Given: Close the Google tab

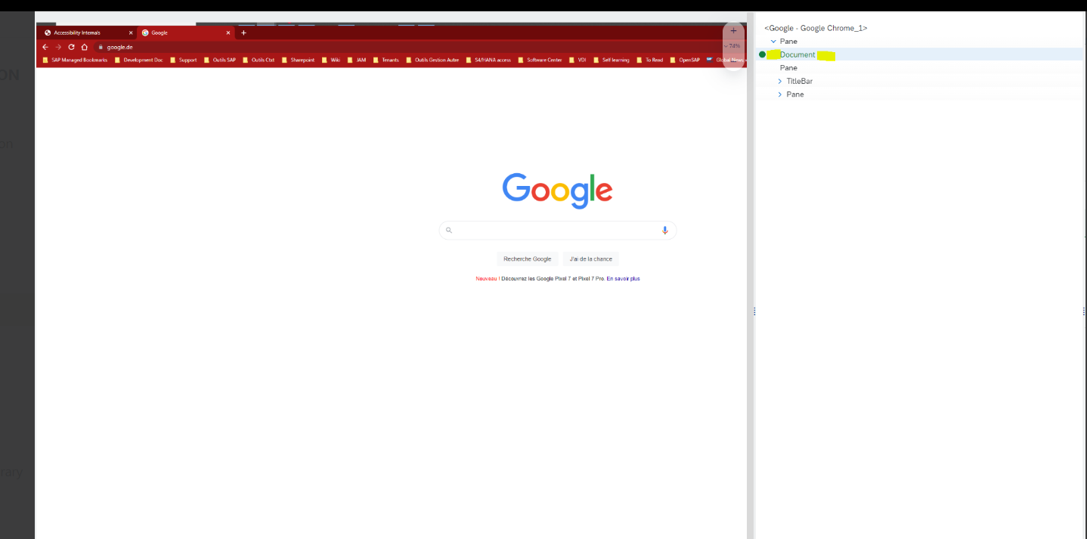Looking at the screenshot, I should (228, 33).
